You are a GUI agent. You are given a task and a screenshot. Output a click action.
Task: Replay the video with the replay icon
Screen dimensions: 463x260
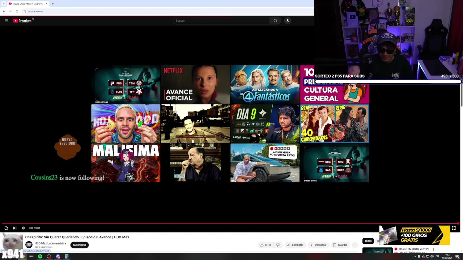tap(6, 228)
